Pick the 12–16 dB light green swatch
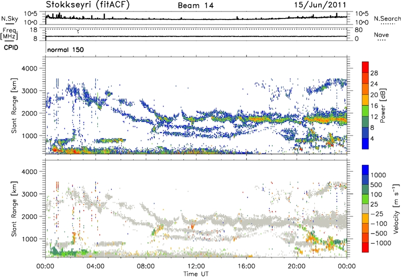 pyautogui.click(x=365, y=111)
